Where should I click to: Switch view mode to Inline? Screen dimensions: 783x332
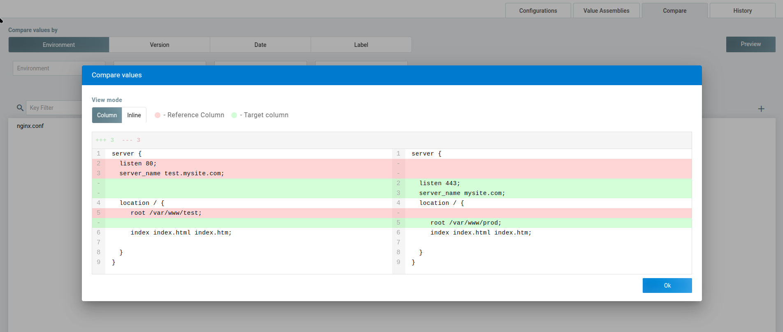coord(134,115)
